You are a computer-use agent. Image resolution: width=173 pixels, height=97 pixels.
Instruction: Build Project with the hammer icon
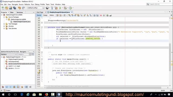pos(52,8)
